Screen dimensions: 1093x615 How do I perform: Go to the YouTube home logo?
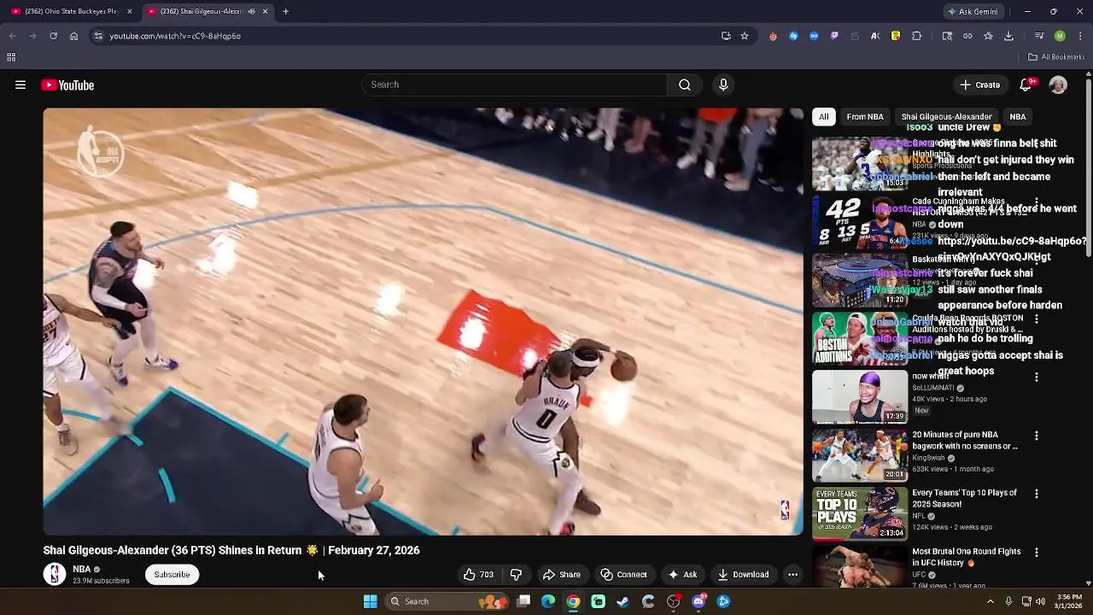(67, 85)
